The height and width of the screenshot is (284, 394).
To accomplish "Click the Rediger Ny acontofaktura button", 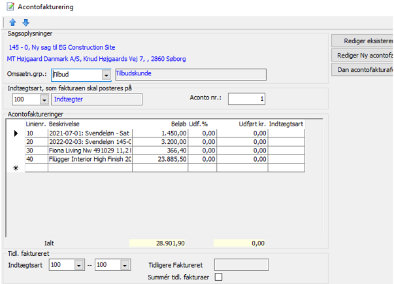I will (x=363, y=55).
